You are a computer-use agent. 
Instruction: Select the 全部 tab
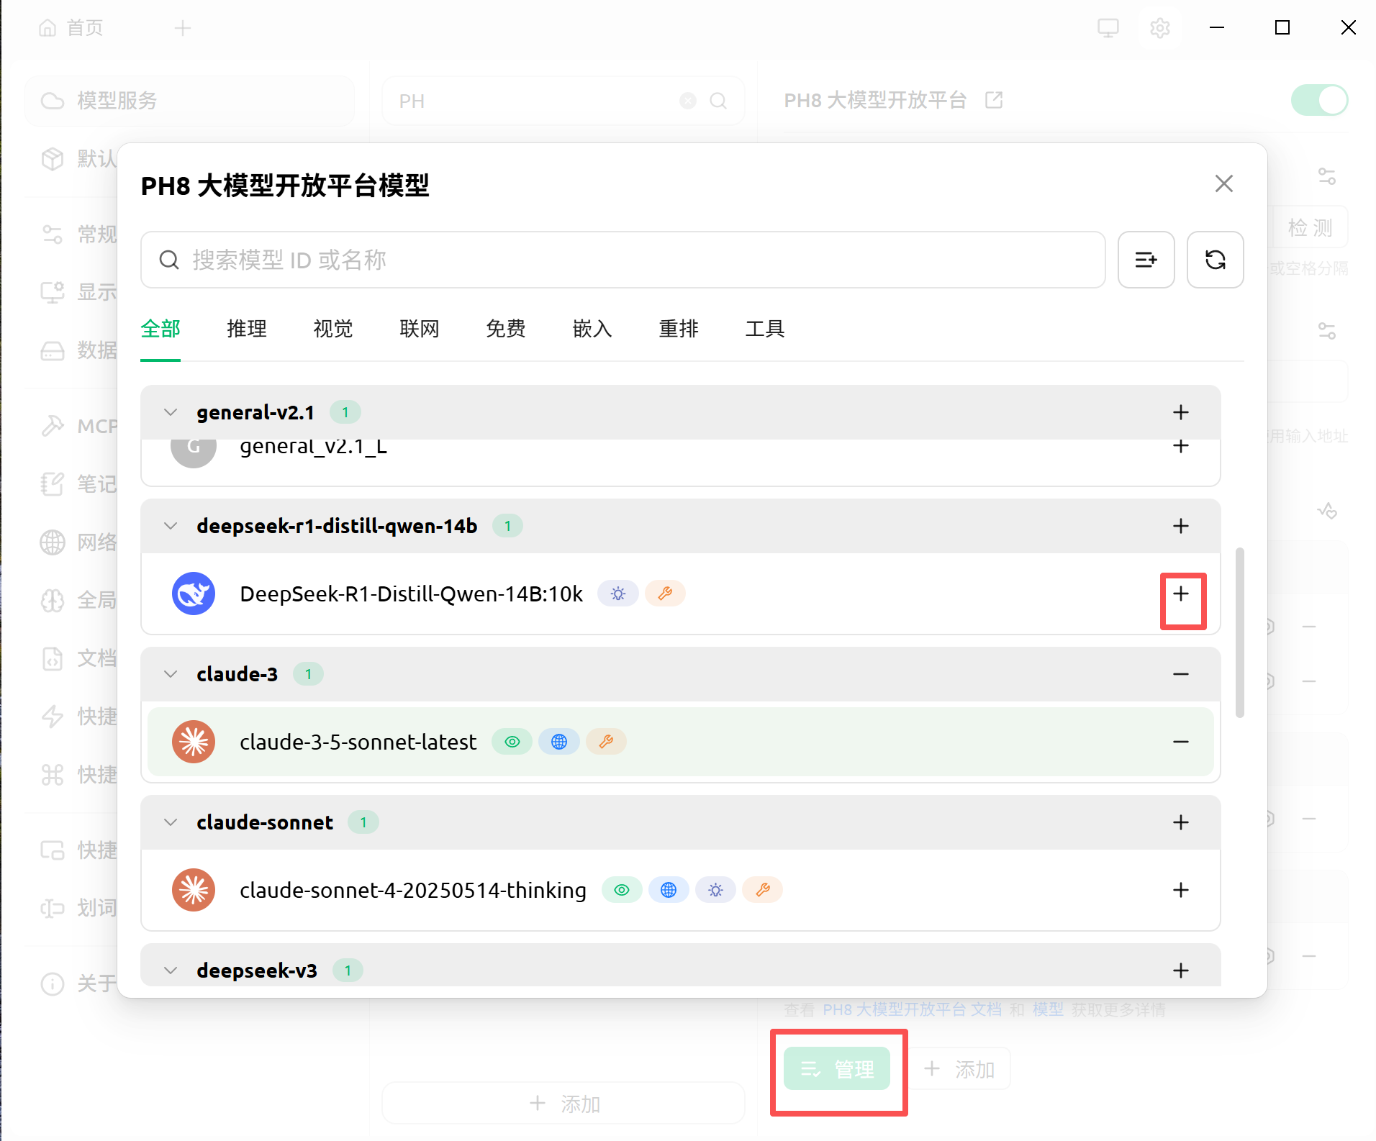click(160, 329)
